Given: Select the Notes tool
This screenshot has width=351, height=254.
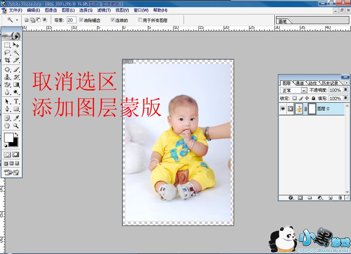Looking at the screenshot, I should click(x=7, y=118).
